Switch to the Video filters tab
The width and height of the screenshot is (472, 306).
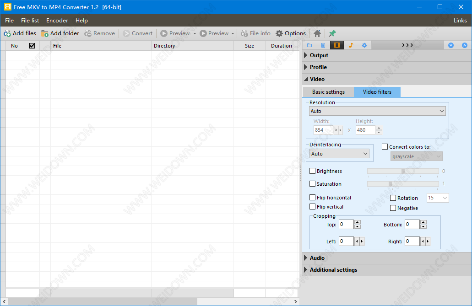click(377, 92)
